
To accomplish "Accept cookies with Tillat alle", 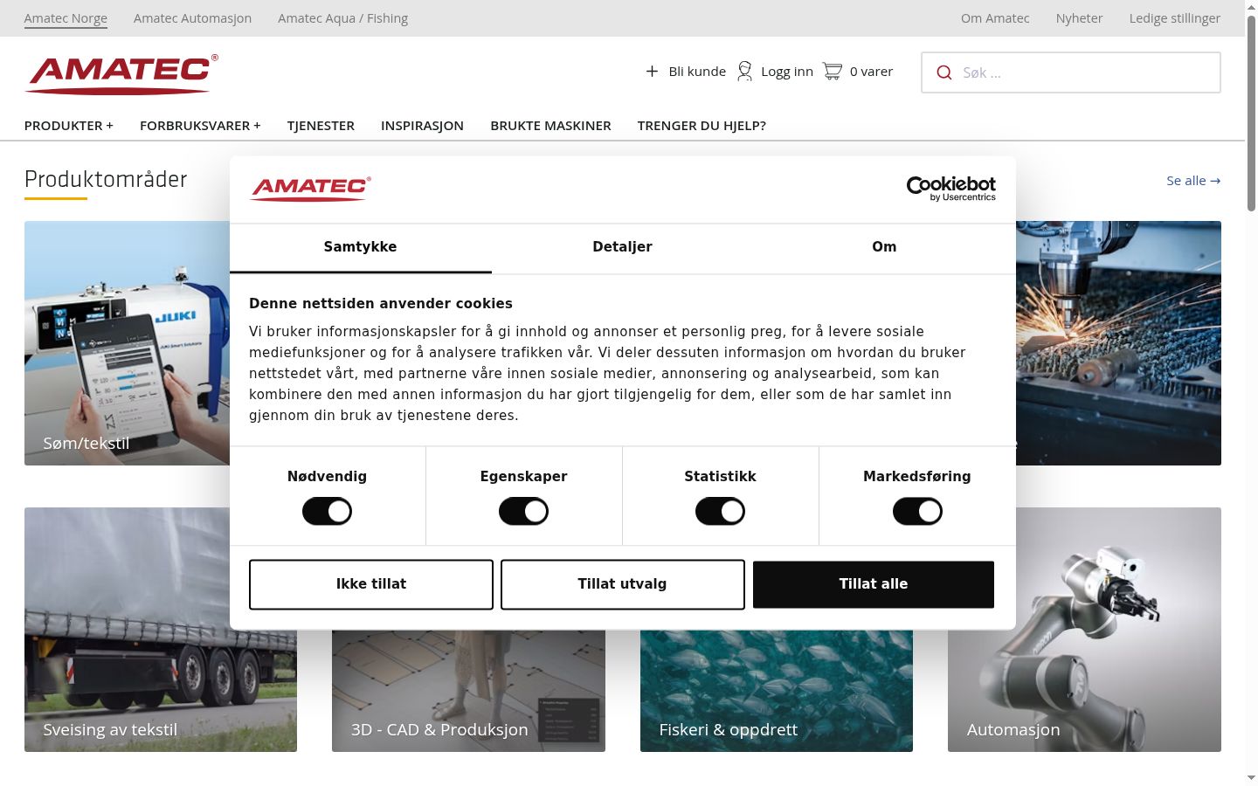I will (874, 584).
